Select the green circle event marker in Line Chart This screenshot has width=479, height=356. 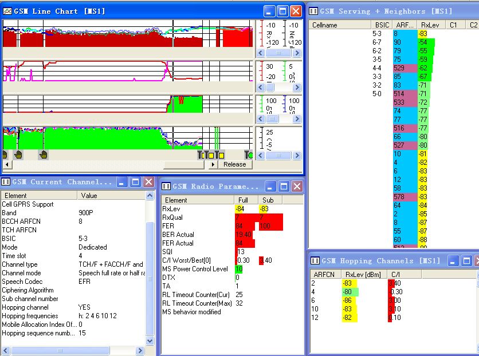point(249,155)
